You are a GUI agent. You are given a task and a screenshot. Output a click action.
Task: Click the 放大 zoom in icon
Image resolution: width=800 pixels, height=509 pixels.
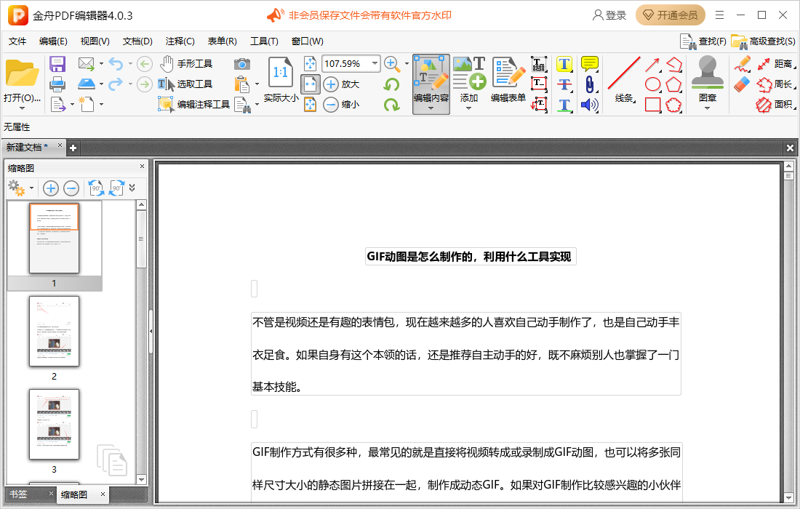click(x=331, y=84)
